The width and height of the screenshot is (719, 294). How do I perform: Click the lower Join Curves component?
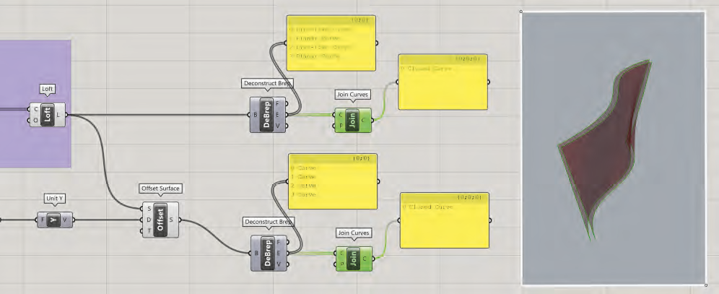[353, 259]
